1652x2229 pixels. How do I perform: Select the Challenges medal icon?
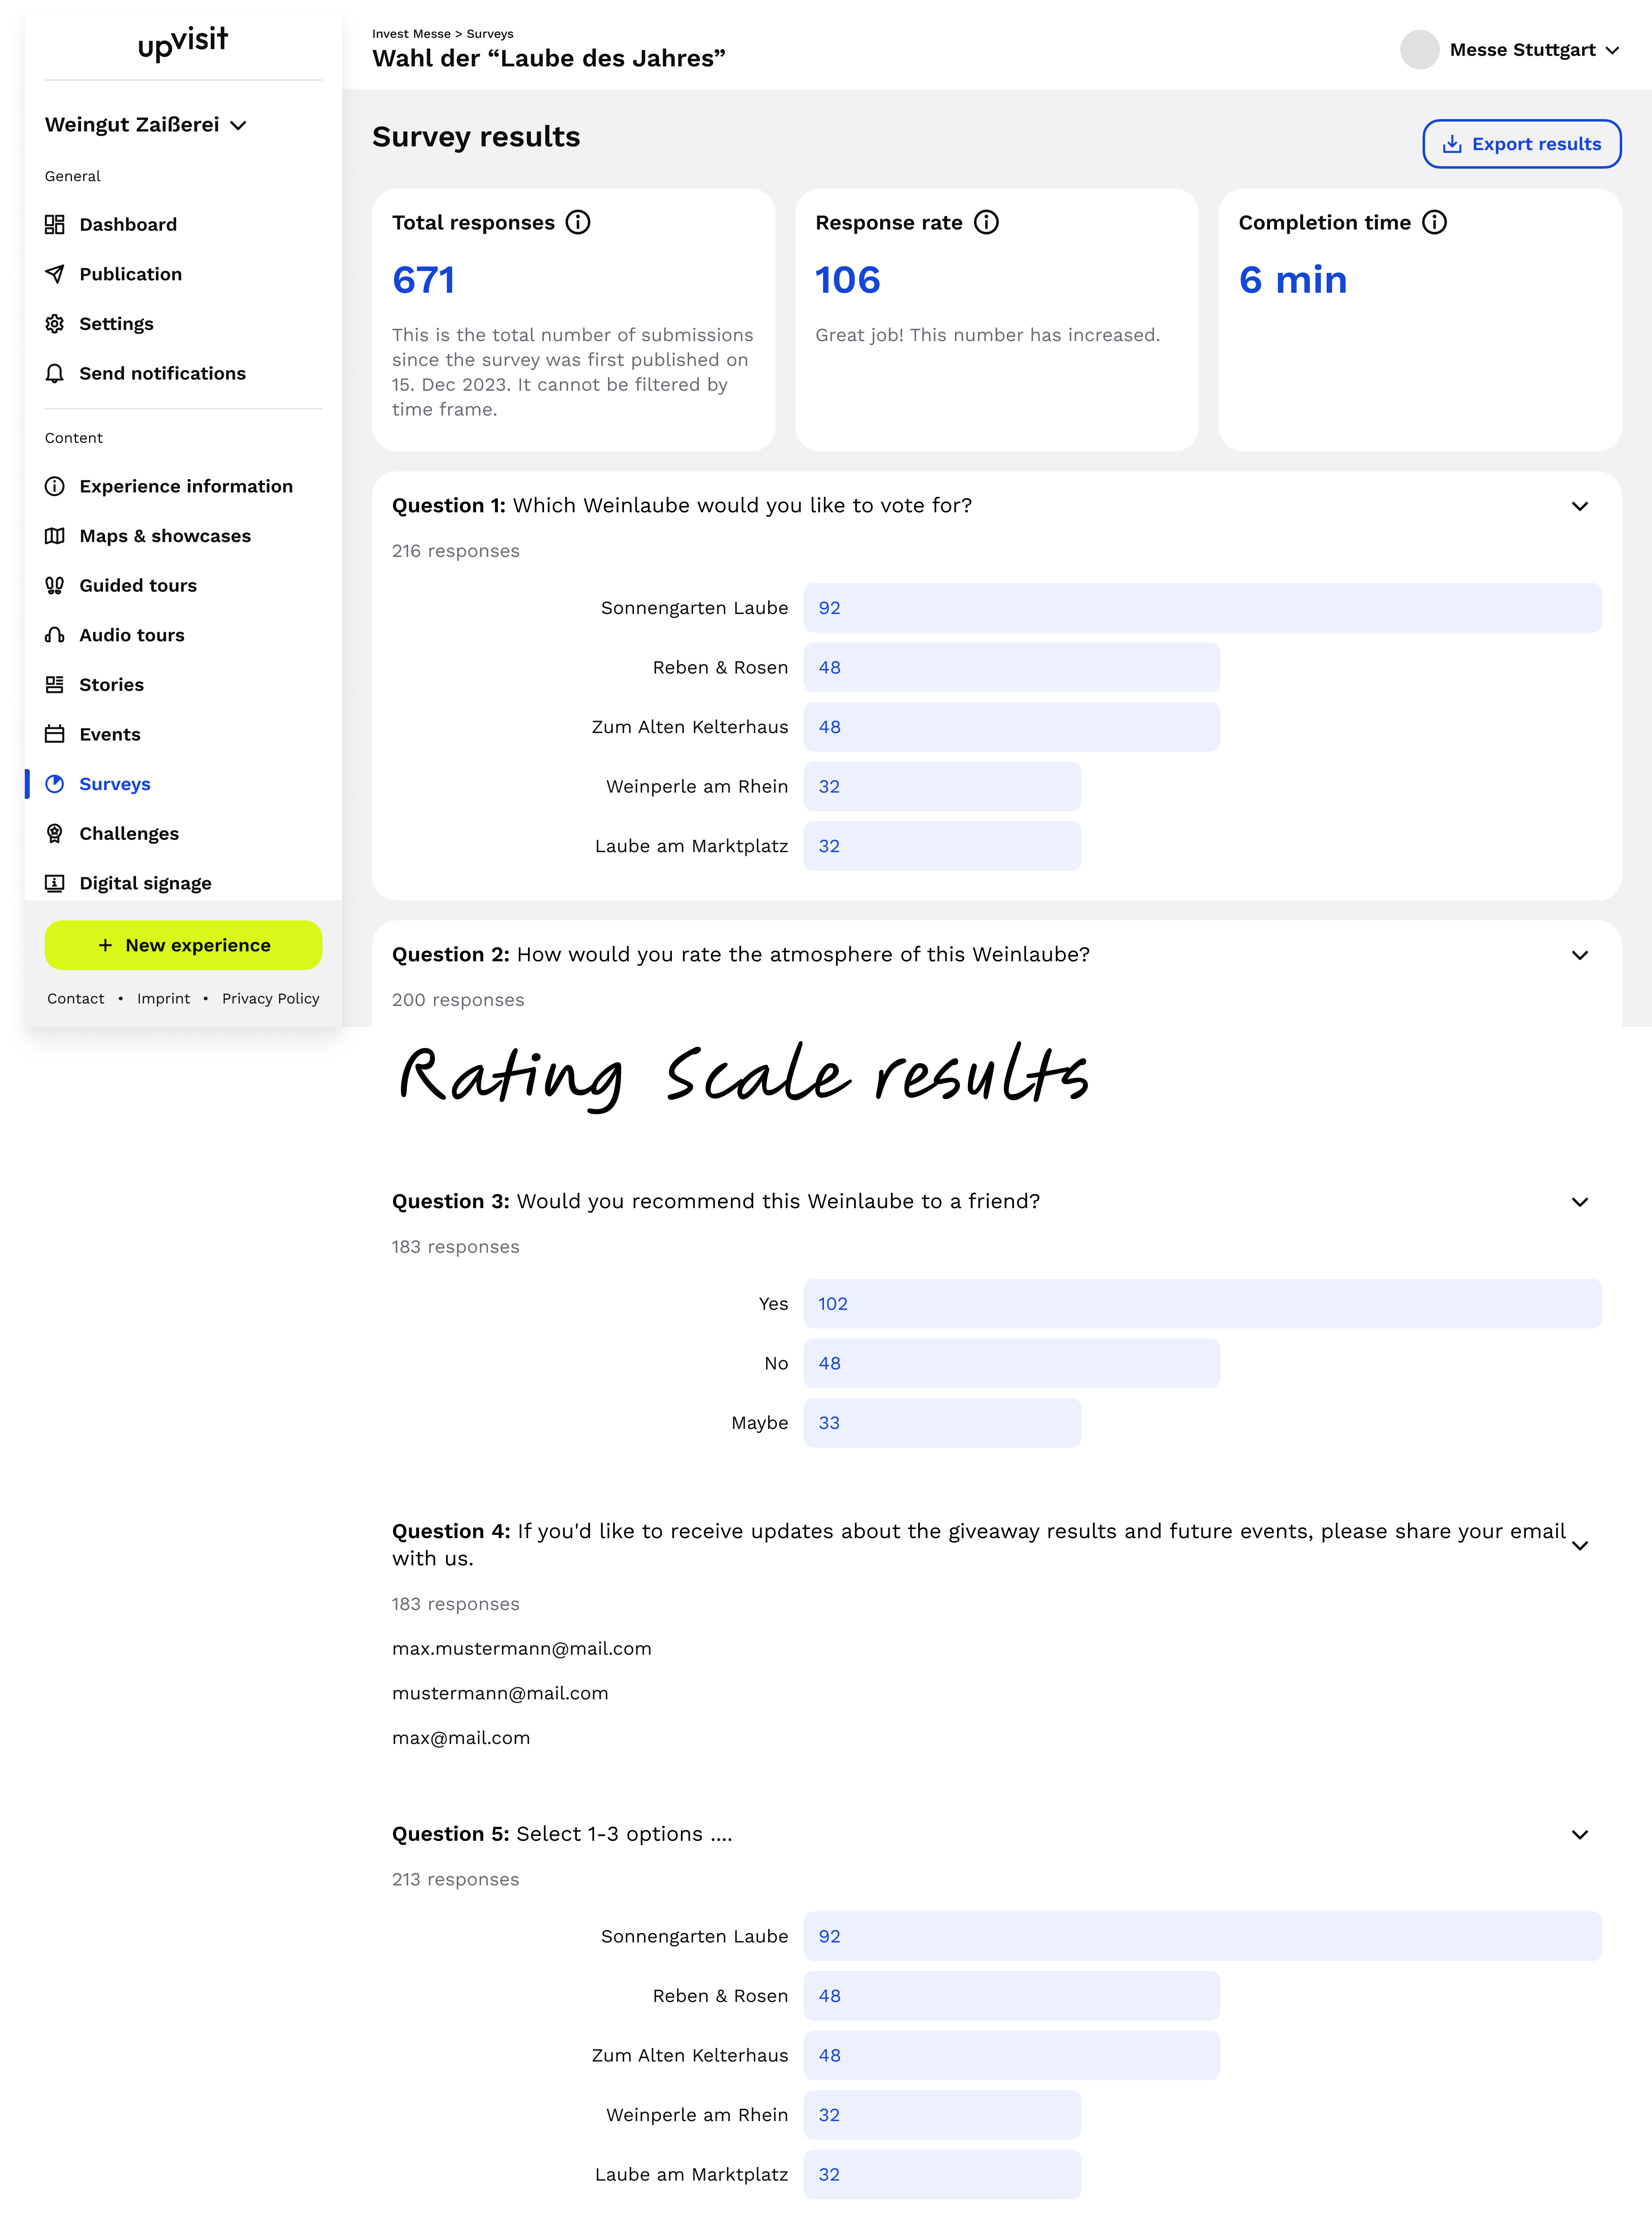56,833
